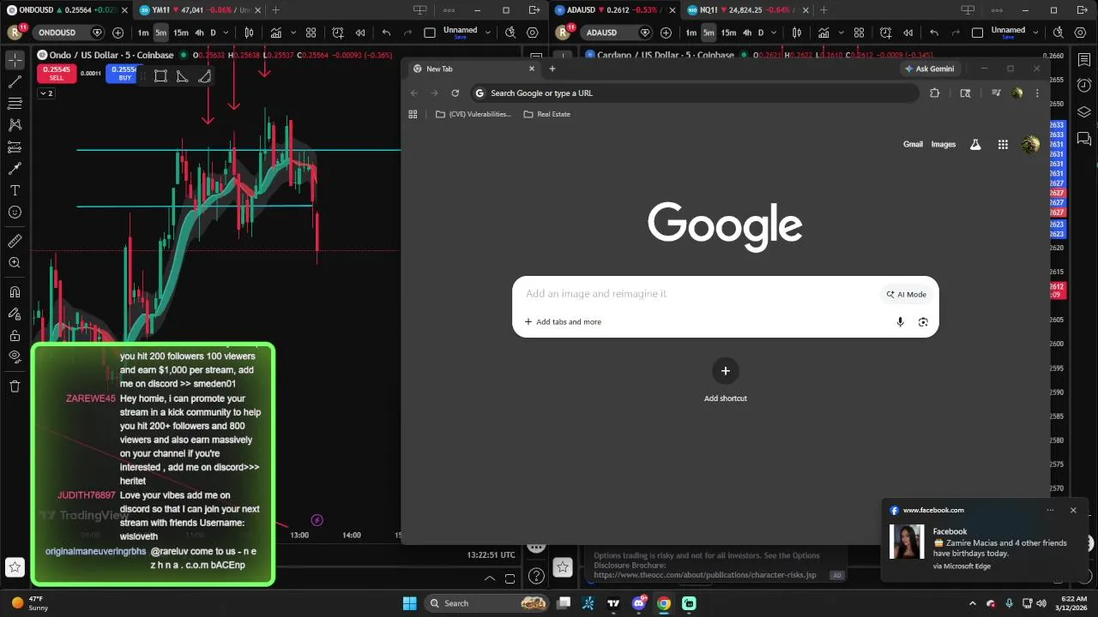Open Unnamed layout dropdown in ONDOUSD window
The image size is (1098, 617).
[487, 33]
